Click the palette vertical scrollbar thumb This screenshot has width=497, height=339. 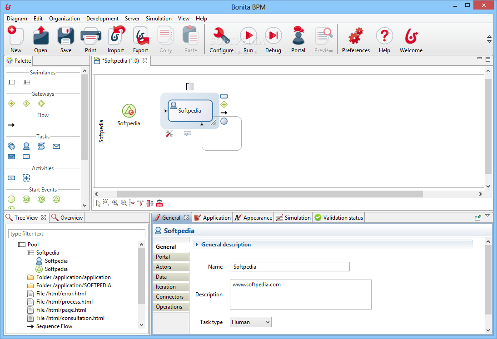point(84,117)
